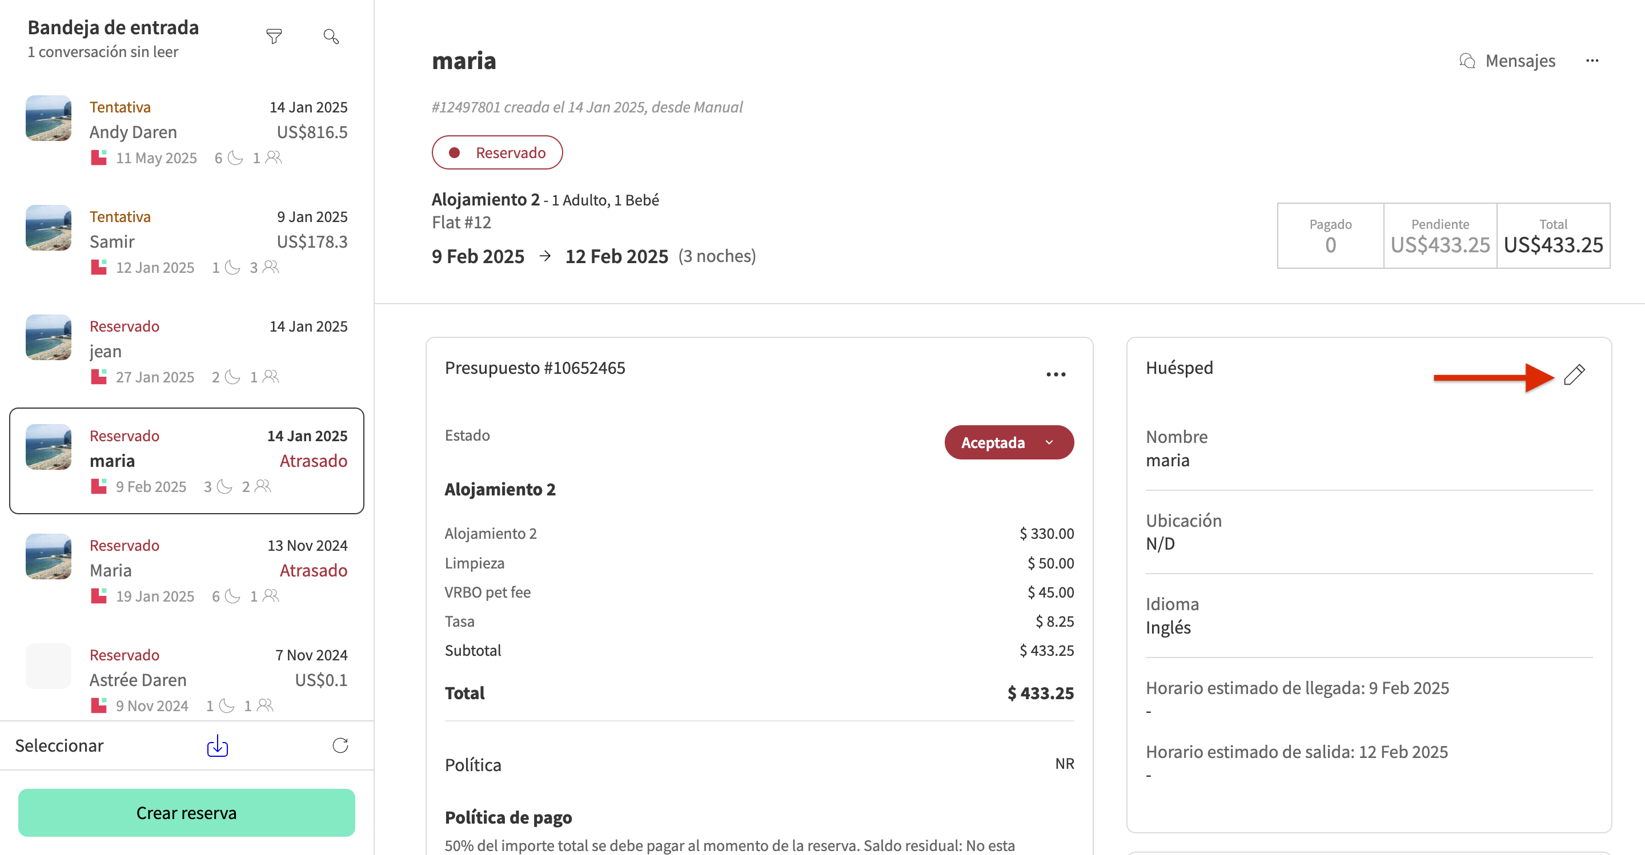This screenshot has height=855, width=1645.
Task: Select Astrée Daren's reservation entry
Action: pyautogui.click(x=186, y=680)
